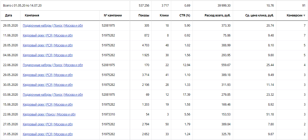308x140 pixels.
Task: Open Кедровый орех Поиск link, campaign 51973310
Action: [x=49, y=114]
